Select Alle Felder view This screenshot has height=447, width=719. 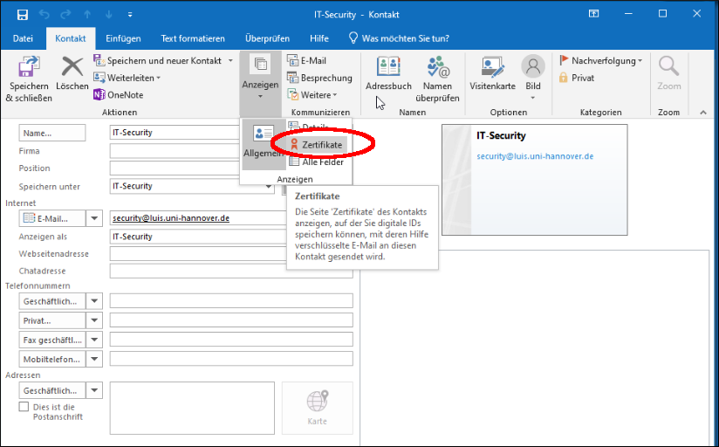coord(318,162)
